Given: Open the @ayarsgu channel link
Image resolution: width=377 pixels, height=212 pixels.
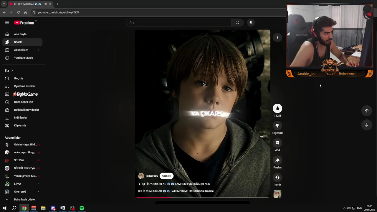Looking at the screenshot, I should (152, 176).
